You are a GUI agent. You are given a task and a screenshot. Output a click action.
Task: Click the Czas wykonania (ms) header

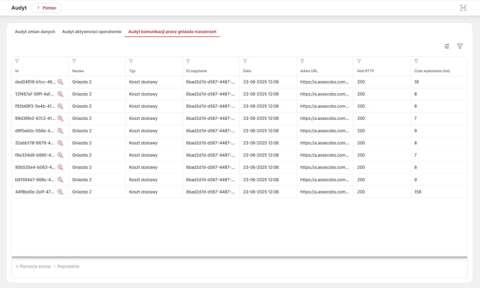(432, 71)
